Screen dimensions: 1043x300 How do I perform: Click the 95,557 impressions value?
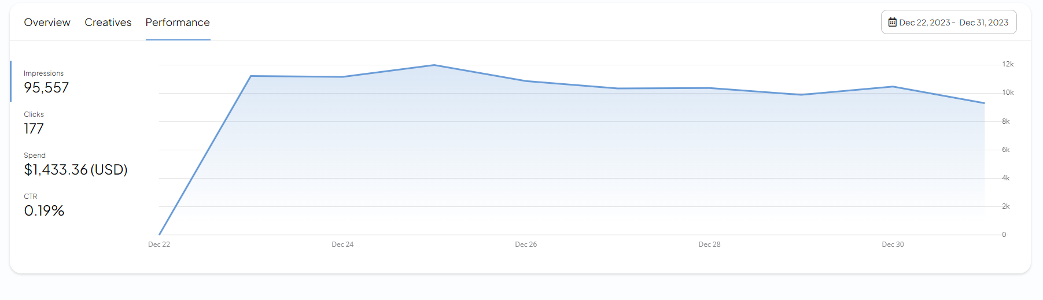coord(46,88)
